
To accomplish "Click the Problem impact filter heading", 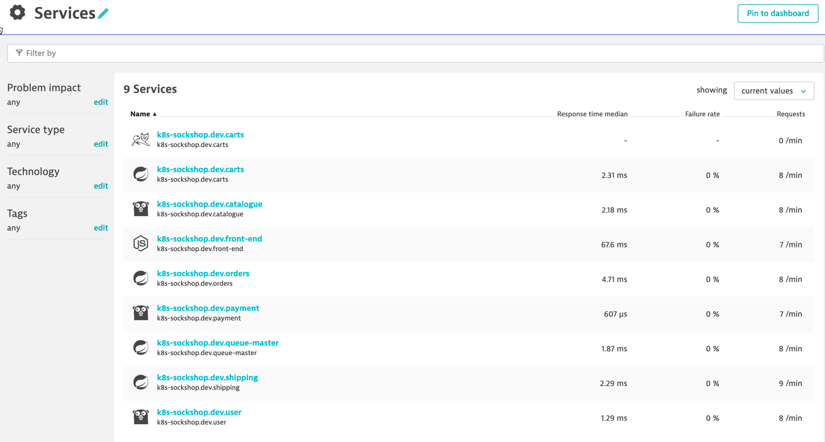I will tap(44, 87).
